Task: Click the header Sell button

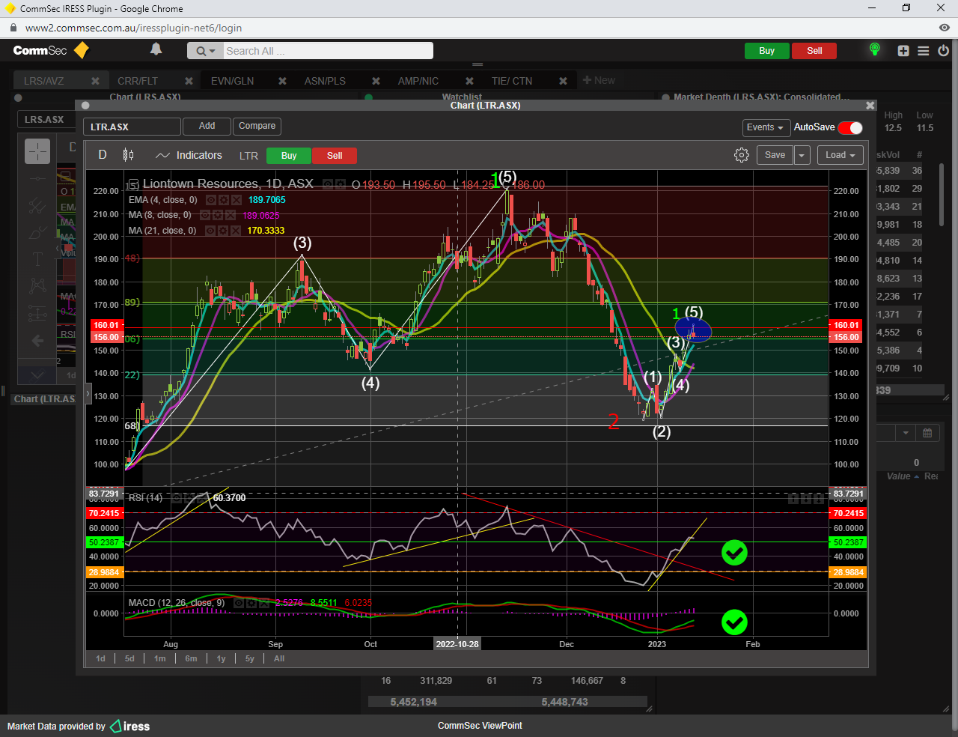Action: click(x=814, y=51)
